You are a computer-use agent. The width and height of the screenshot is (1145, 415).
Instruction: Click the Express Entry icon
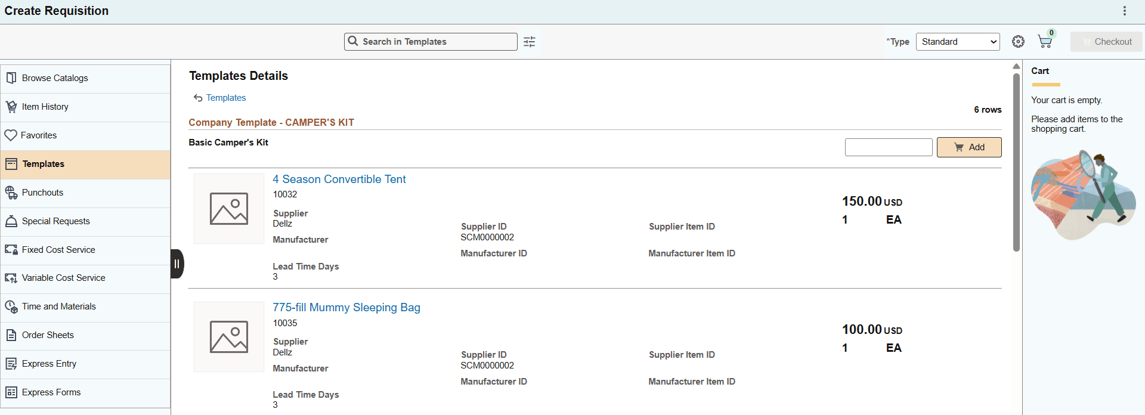pyautogui.click(x=11, y=364)
